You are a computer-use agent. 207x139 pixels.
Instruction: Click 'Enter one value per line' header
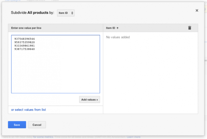(26, 28)
